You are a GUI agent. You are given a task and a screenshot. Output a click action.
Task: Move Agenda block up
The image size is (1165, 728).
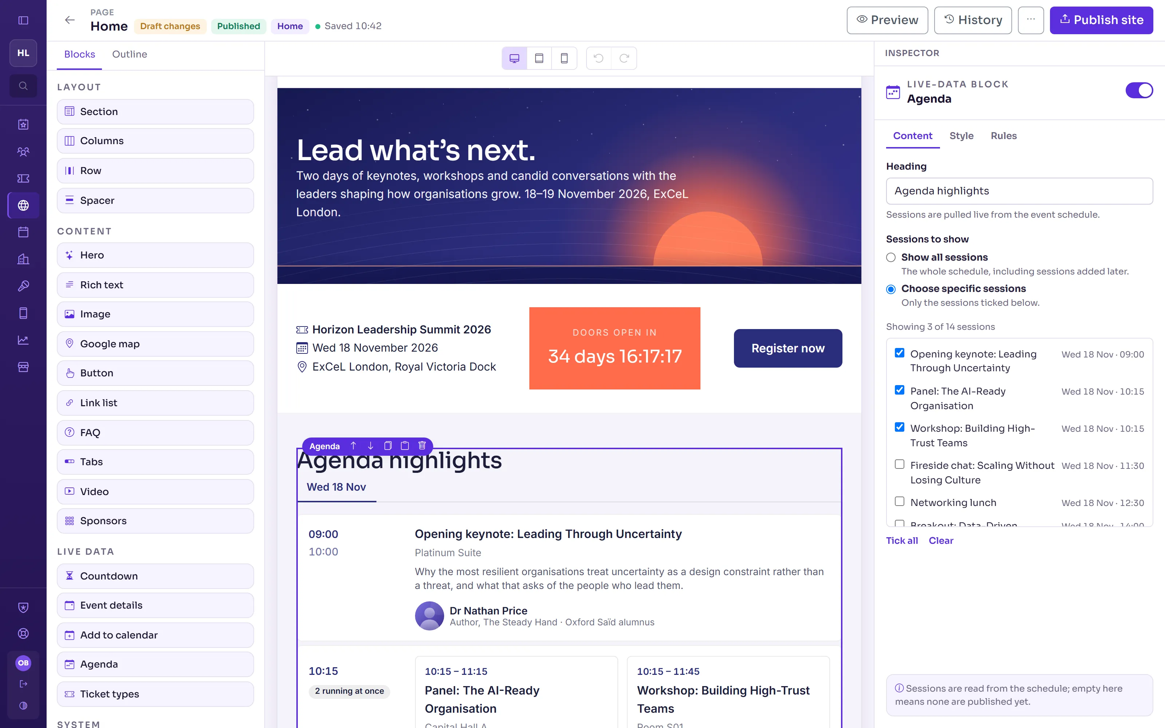coord(354,446)
